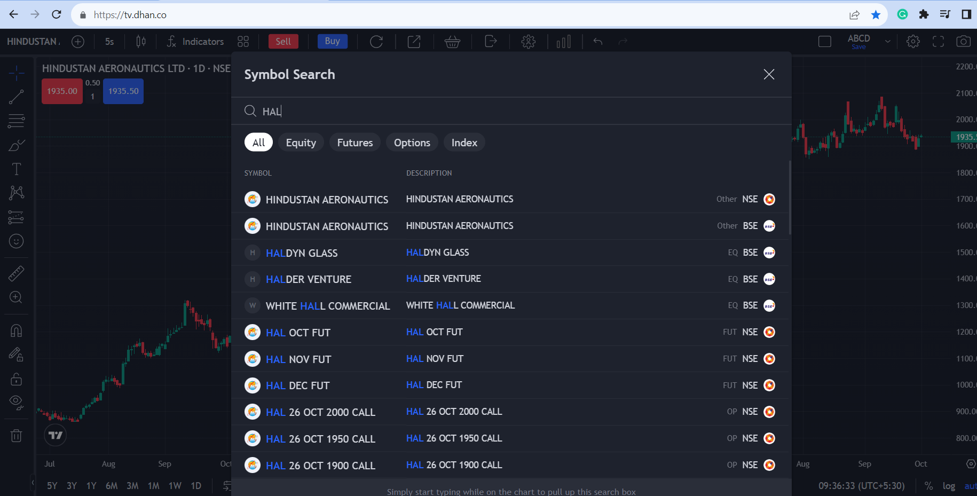The image size is (977, 496).
Task: Click the Buy button in the toolbar
Action: point(333,41)
